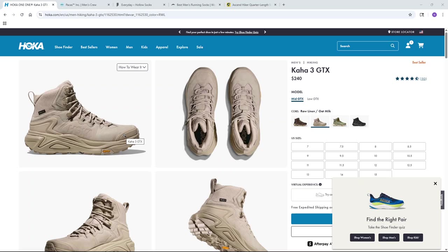Open the user account icon
This screenshot has height=252, width=448.
[x=408, y=45]
